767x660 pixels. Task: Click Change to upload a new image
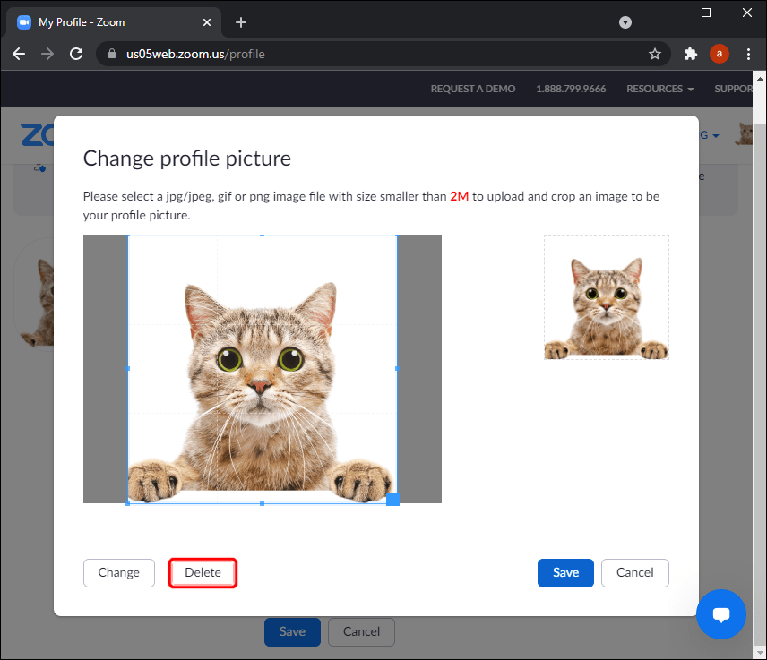pos(118,572)
